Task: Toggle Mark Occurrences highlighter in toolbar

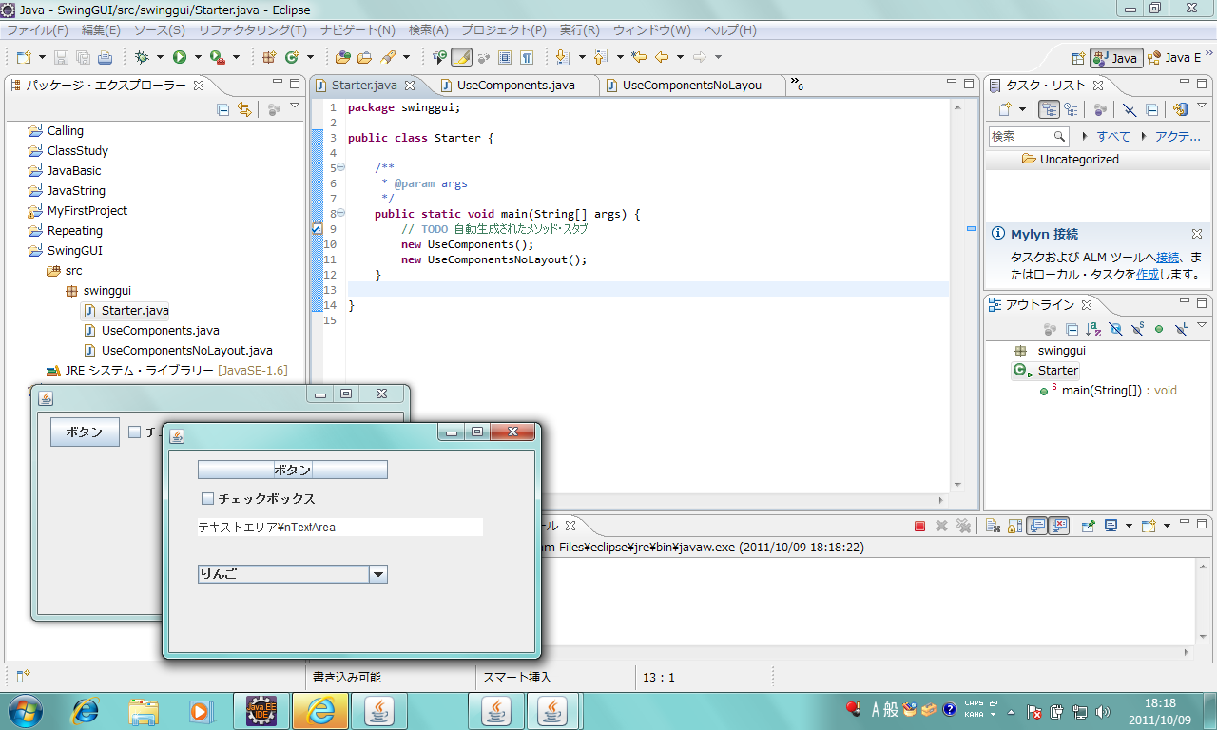Action: click(x=461, y=57)
